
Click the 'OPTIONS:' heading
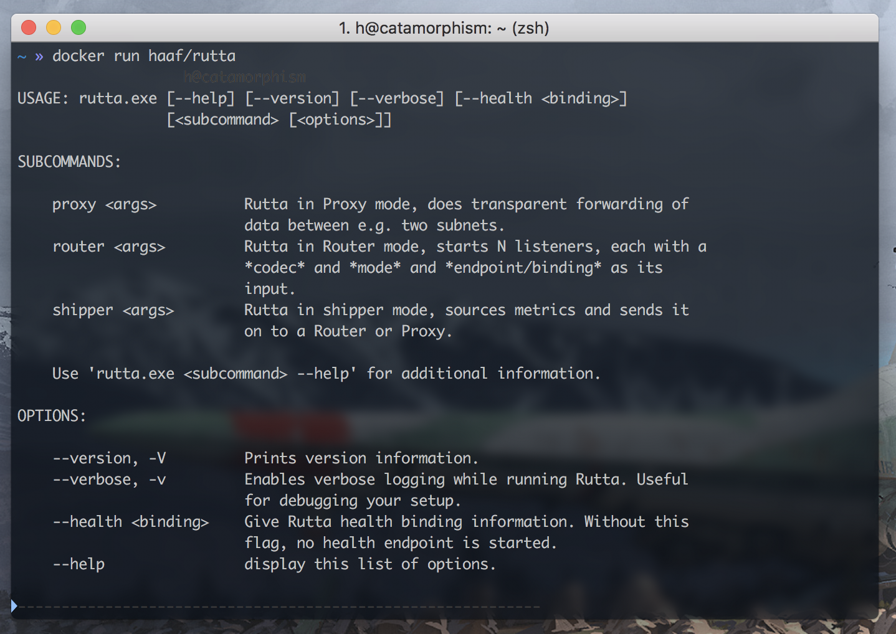coord(51,416)
